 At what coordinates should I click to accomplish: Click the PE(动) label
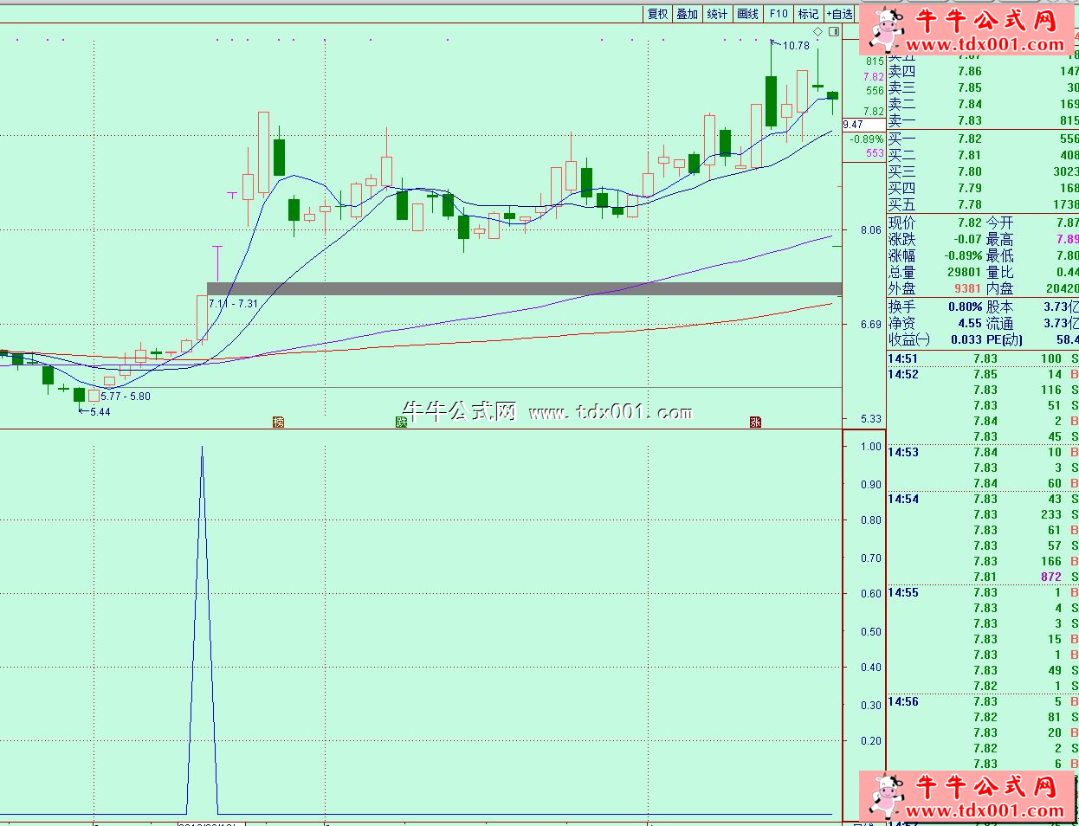coord(1005,339)
